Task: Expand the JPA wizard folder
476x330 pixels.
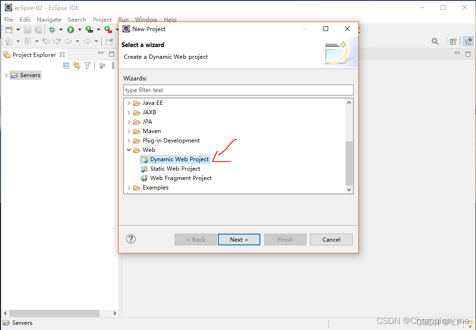Action: pos(129,122)
